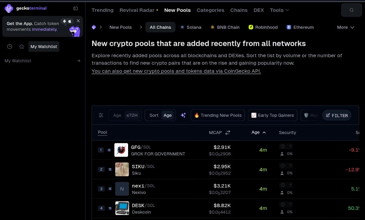
Task: Click Solana chain icon in nexi row
Action: (110, 189)
